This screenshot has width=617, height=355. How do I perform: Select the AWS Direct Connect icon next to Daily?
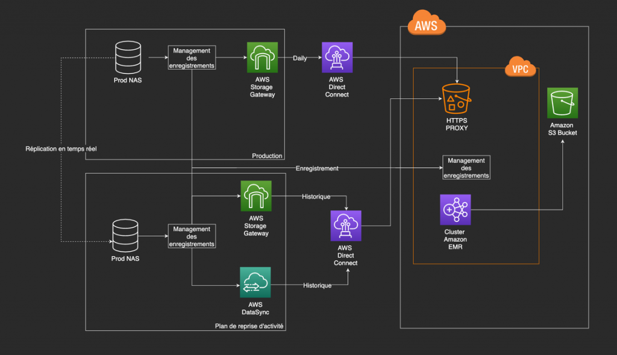tap(337, 57)
